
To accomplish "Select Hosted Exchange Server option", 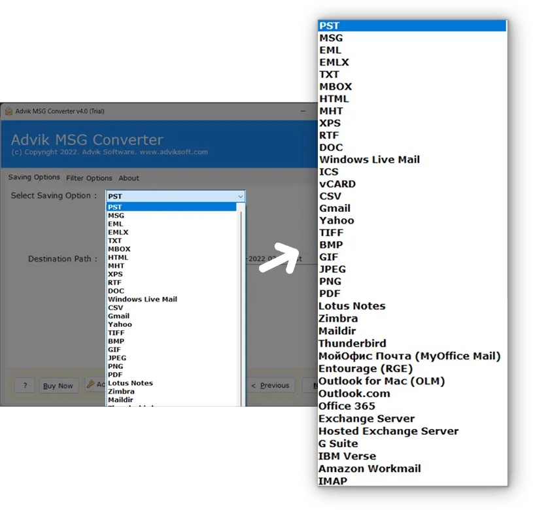I will [388, 431].
